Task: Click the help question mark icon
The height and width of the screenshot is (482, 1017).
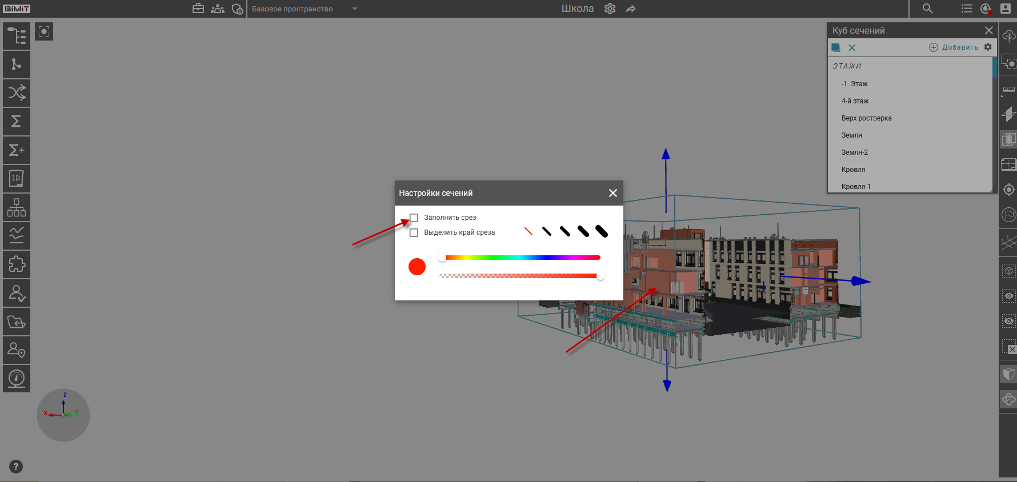Action: 16,467
